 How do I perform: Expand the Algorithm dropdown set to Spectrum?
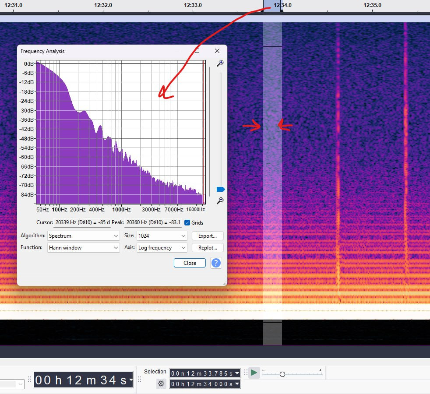click(83, 236)
